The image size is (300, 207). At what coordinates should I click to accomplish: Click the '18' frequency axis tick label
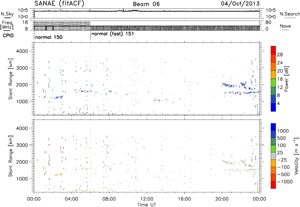[x=25, y=22]
